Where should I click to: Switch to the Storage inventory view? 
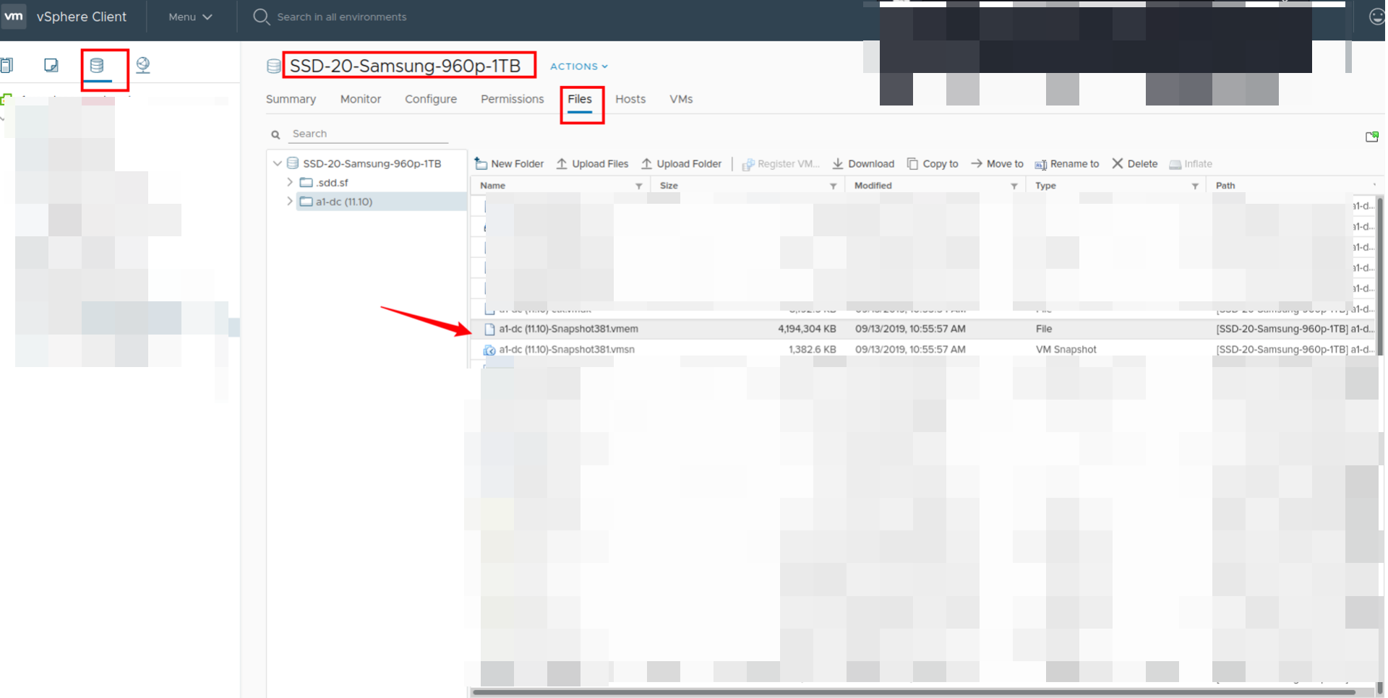97,66
